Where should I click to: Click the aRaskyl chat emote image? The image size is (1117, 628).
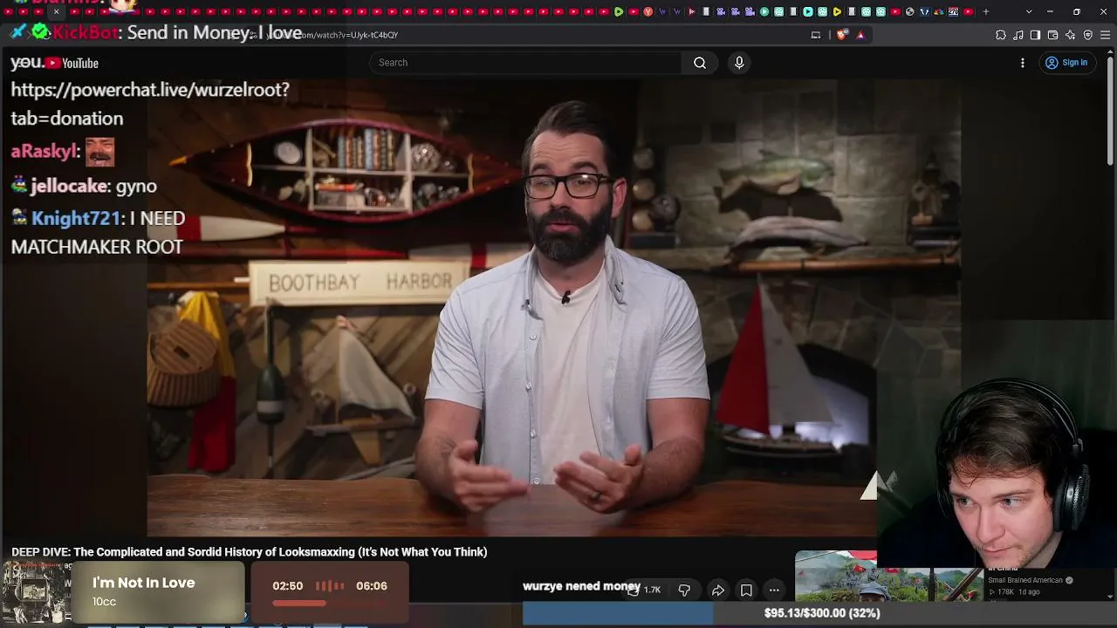99,152
